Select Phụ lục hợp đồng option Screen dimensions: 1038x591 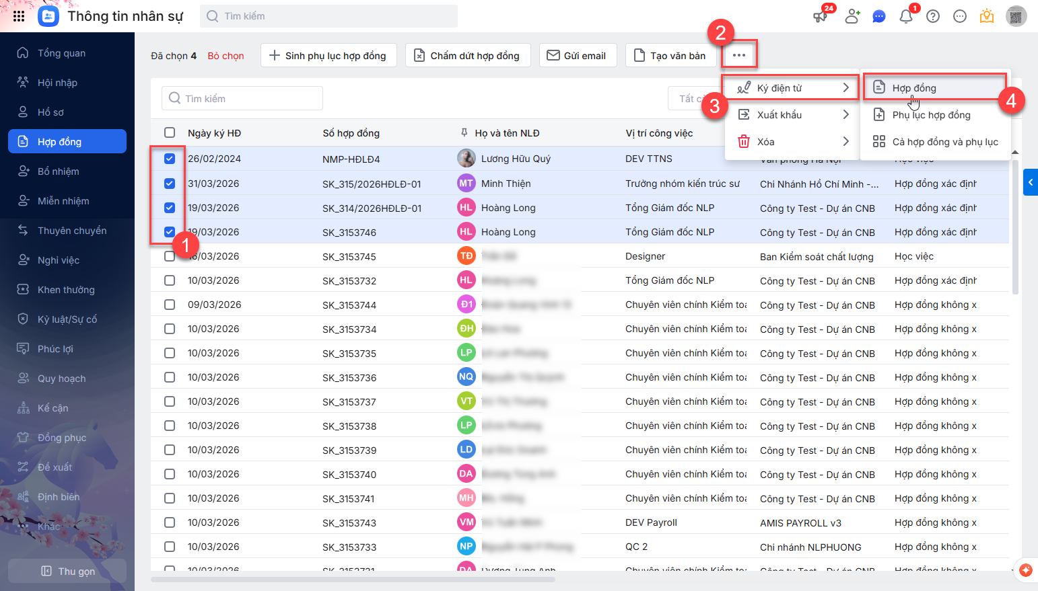coord(931,115)
